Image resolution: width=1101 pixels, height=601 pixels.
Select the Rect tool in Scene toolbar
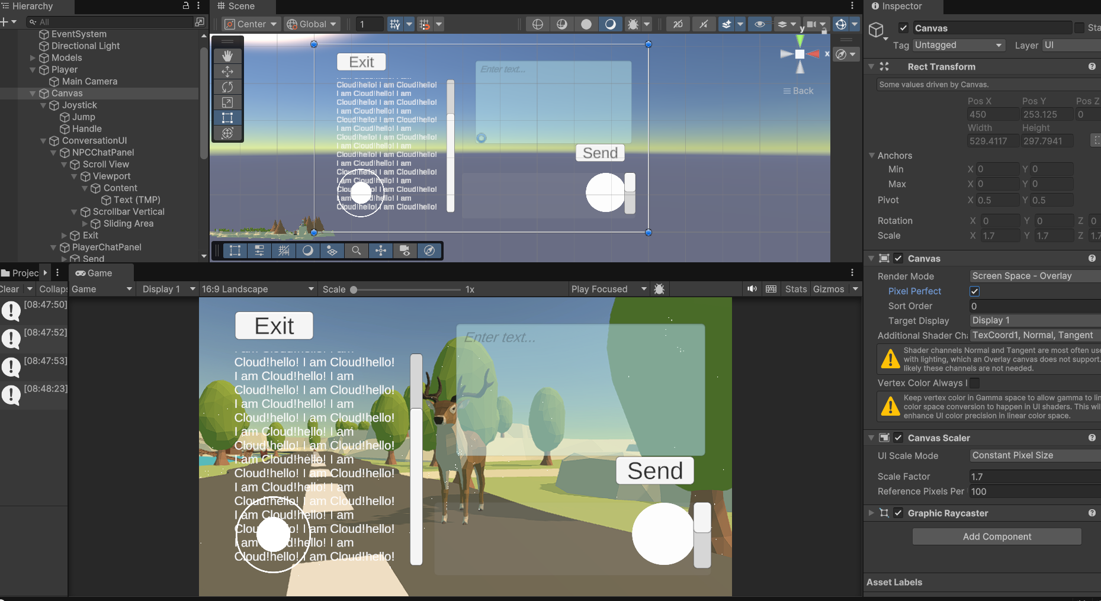[227, 118]
